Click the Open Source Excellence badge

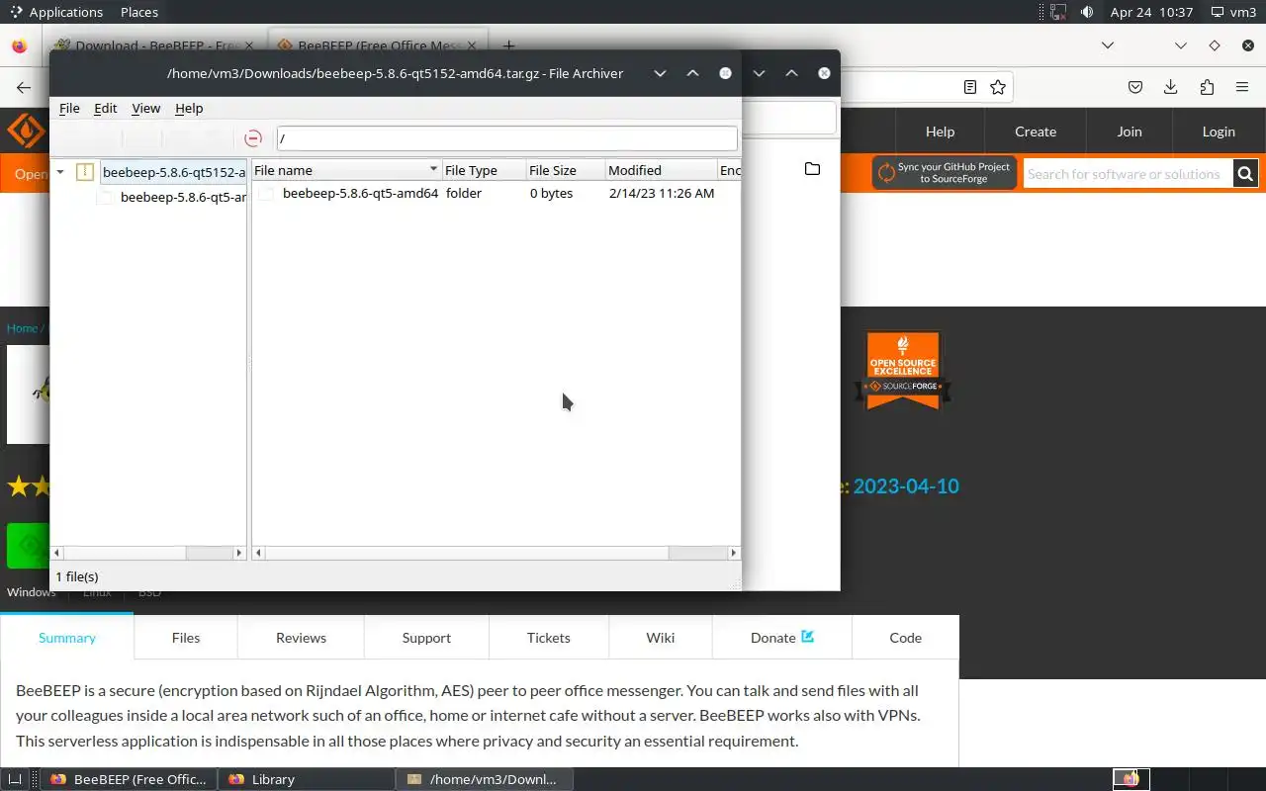tap(903, 371)
